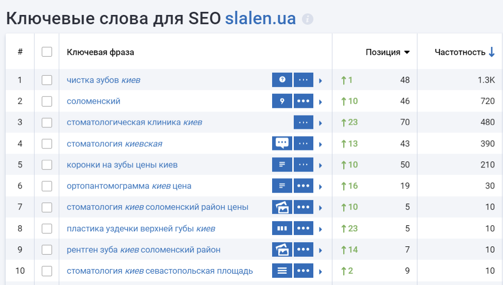The image size is (503, 285).
Task: Click list icon for стоматология киев севастопольская площадь
Action: pos(282,271)
